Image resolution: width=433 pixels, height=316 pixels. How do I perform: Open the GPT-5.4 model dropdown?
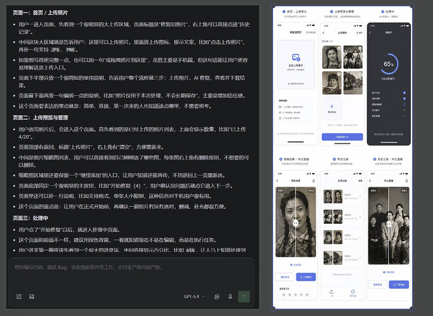[x=194, y=296]
